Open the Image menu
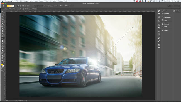181x102 pixels. click(x=26, y=1)
